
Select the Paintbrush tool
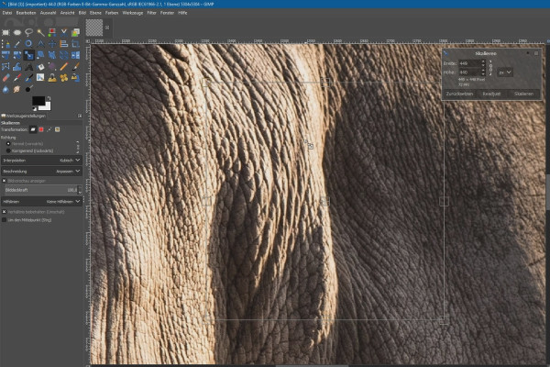point(75,66)
